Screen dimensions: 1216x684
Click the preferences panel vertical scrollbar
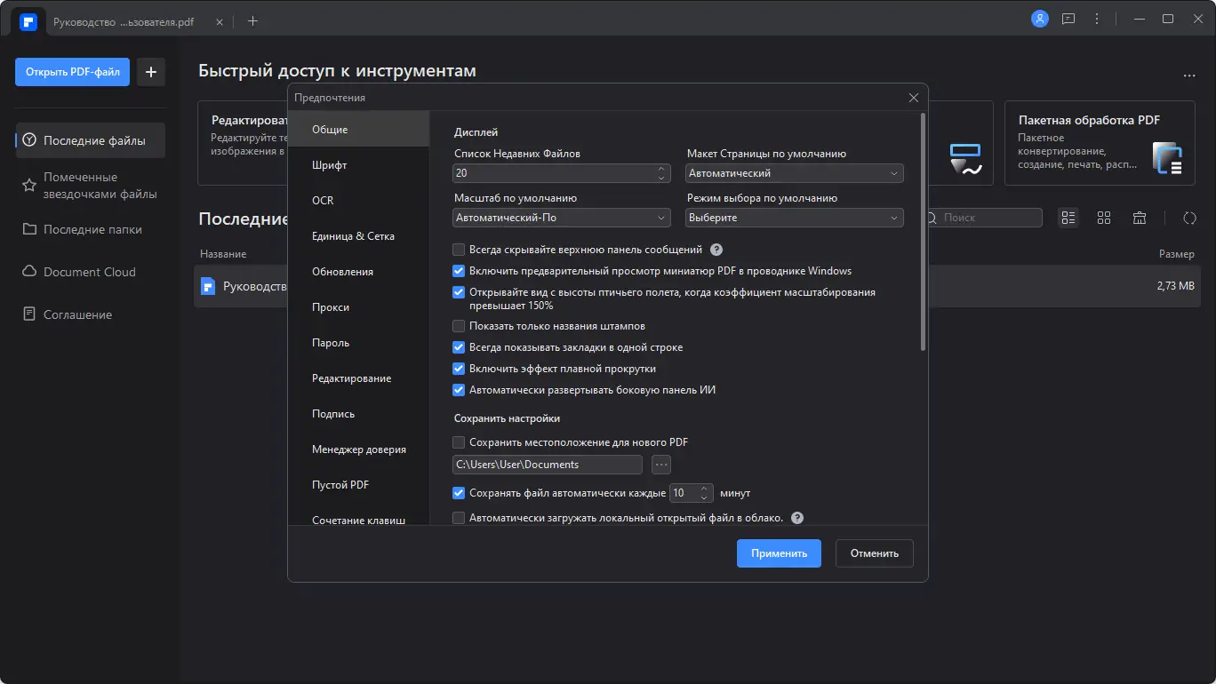pos(924,231)
